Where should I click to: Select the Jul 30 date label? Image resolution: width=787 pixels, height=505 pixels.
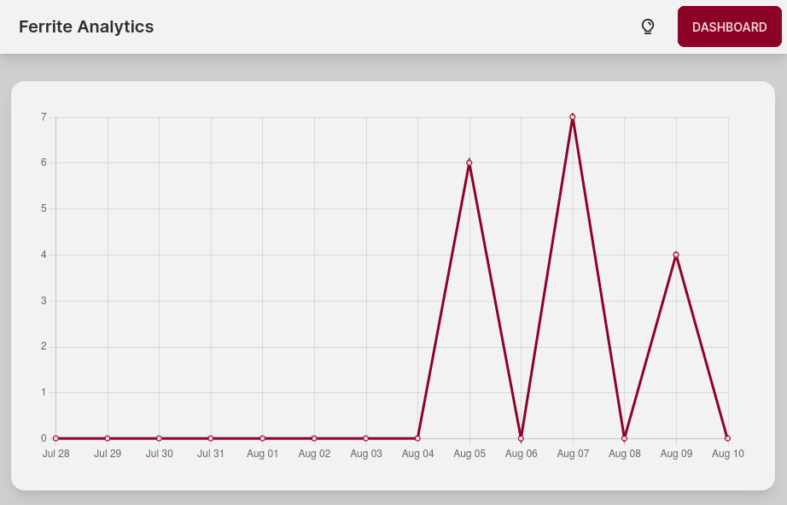[x=159, y=454]
